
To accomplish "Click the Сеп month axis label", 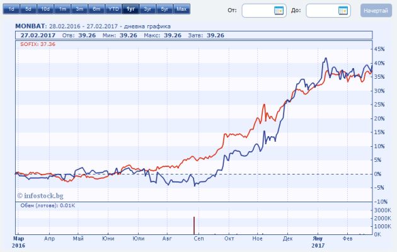I will 198,239.
